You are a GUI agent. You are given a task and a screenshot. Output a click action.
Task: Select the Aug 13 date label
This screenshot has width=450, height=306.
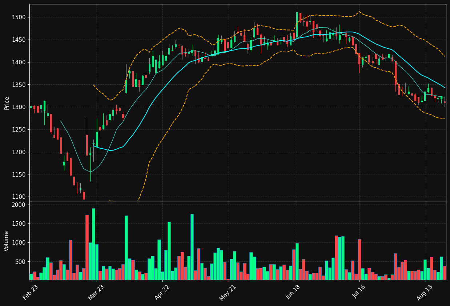pyautogui.click(x=425, y=292)
